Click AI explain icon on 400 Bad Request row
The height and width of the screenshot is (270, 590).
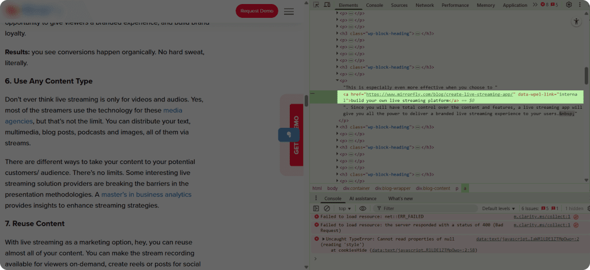tap(576, 225)
